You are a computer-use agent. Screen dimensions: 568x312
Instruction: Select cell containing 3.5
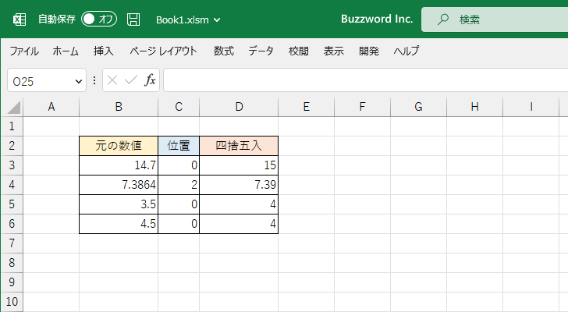[x=119, y=204]
